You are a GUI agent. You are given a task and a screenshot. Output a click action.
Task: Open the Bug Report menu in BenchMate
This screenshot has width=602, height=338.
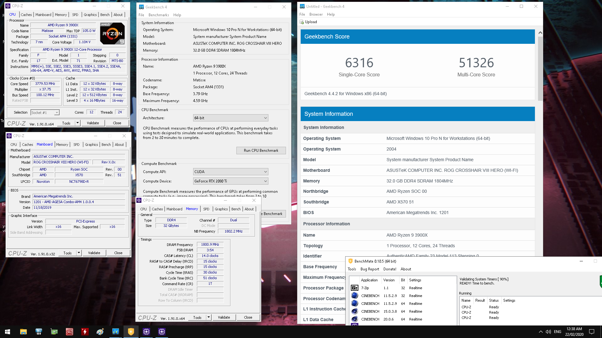click(370, 269)
